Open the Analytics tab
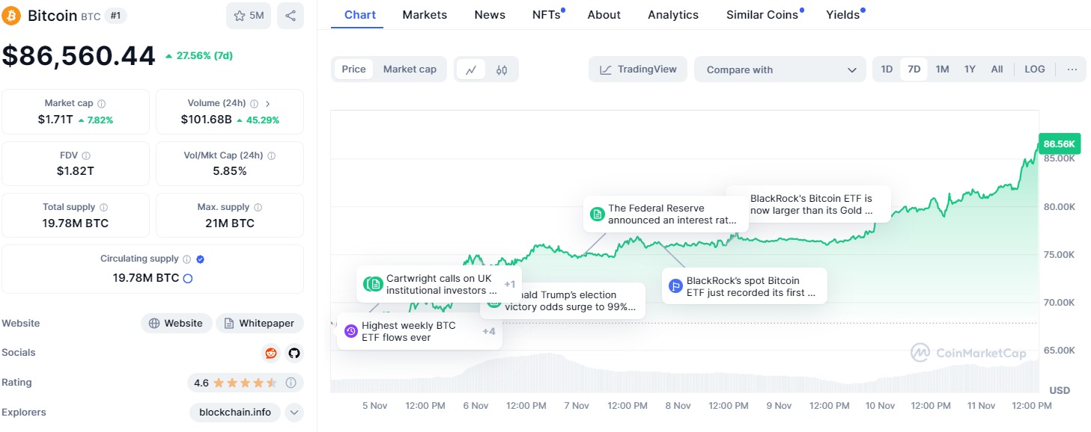The width and height of the screenshot is (1091, 432). (x=673, y=15)
